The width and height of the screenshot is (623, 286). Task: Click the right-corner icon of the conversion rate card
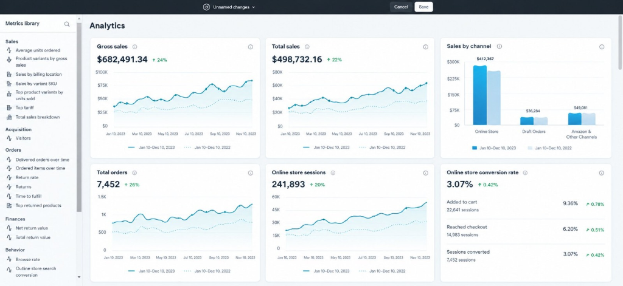tap(602, 173)
